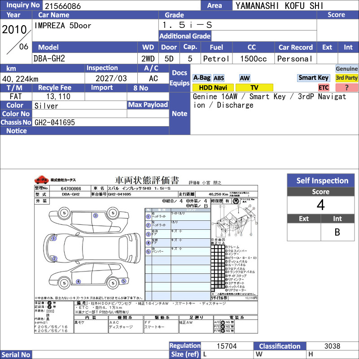Click the sheet title 車両状態評価書
The height and width of the screenshot is (359, 359).
click(147, 180)
